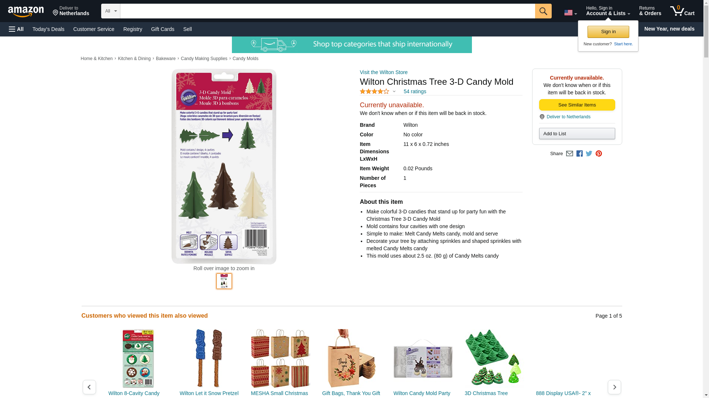Image resolution: width=709 pixels, height=398 pixels.
Task: Share via email icon
Action: click(569, 154)
